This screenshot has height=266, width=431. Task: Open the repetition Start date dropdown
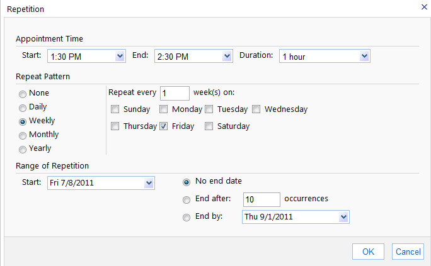coord(149,183)
